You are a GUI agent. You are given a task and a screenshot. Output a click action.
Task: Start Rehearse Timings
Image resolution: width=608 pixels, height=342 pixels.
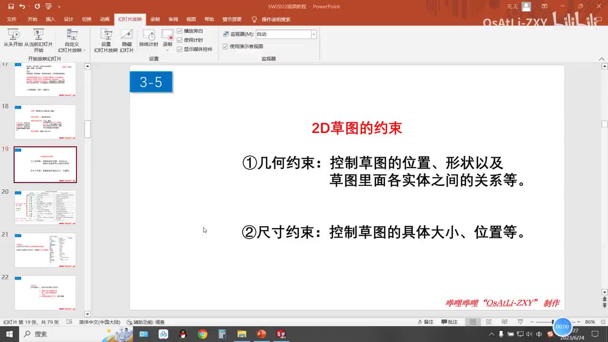(x=149, y=38)
